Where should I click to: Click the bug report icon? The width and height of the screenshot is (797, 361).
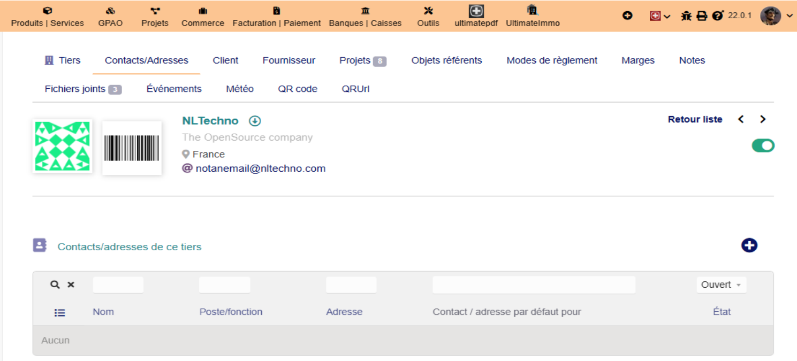point(686,16)
